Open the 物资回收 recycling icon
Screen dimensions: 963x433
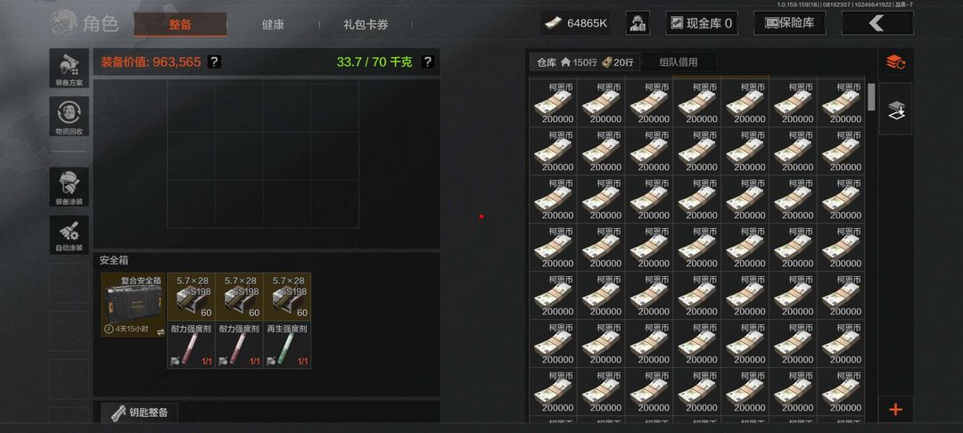click(69, 117)
